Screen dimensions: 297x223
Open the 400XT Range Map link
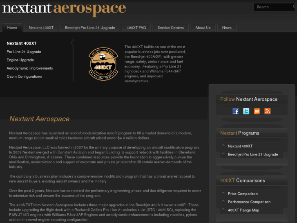point(243,210)
